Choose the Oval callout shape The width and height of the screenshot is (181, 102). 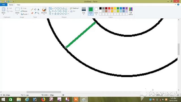click(x=63, y=14)
